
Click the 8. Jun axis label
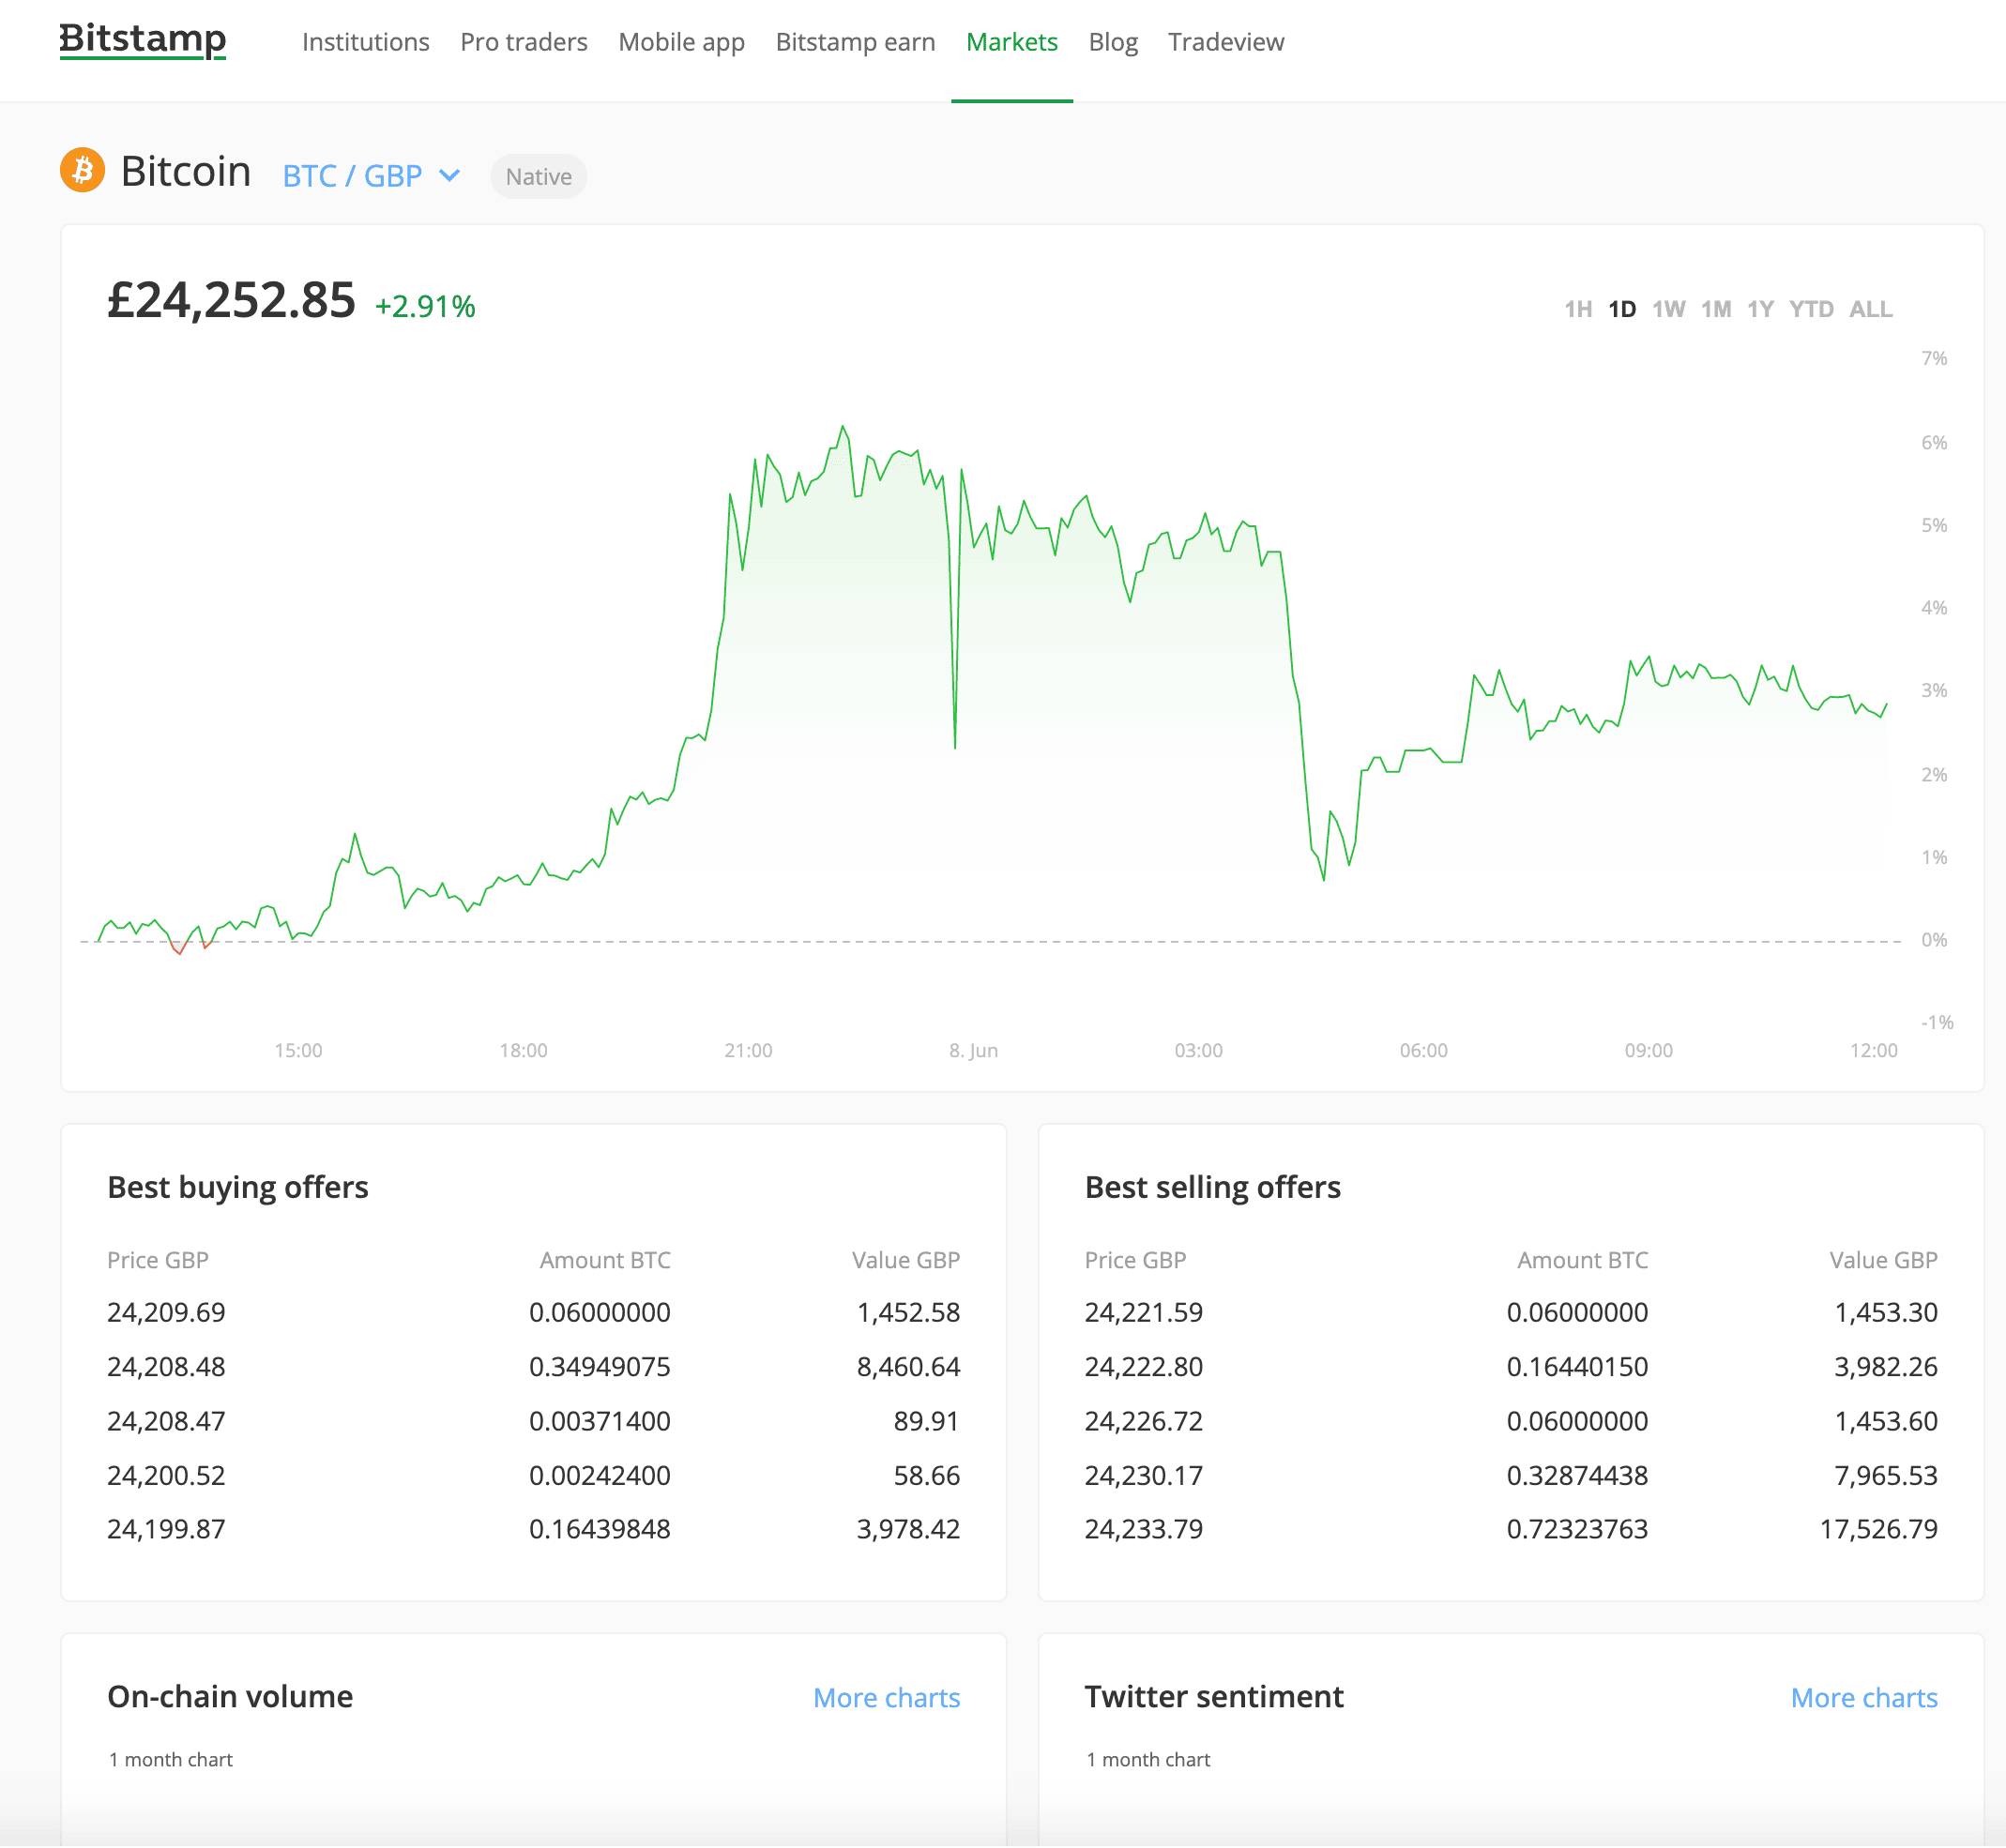point(973,1050)
